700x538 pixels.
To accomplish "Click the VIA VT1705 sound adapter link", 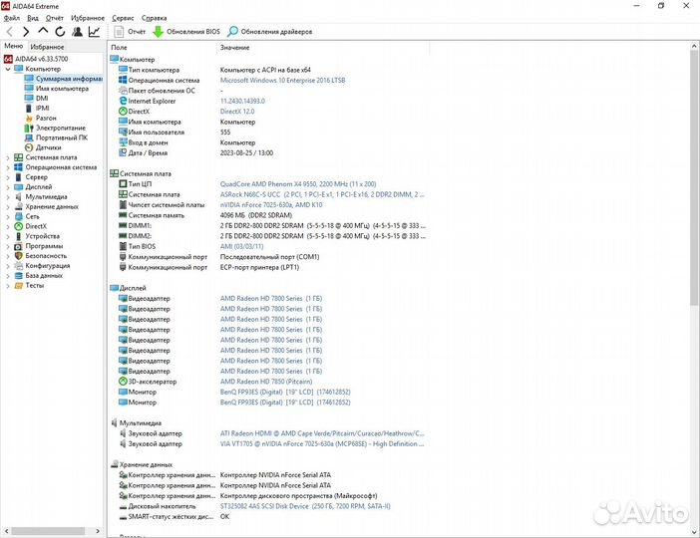I will point(322,444).
